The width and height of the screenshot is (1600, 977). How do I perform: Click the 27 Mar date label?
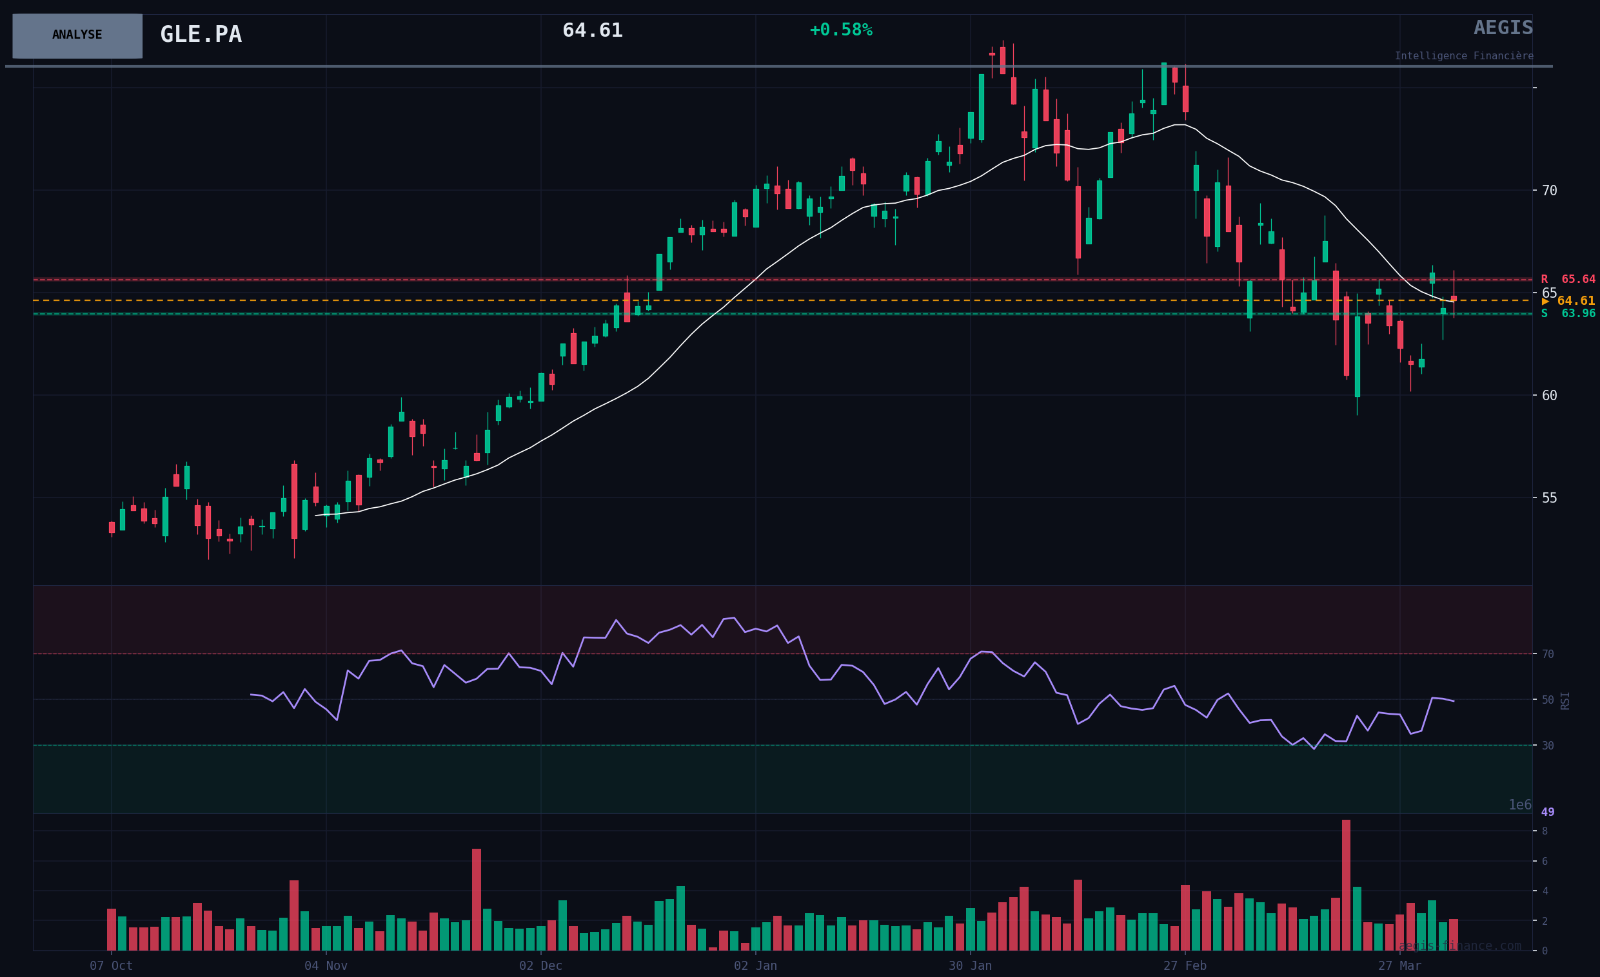[x=1399, y=965]
